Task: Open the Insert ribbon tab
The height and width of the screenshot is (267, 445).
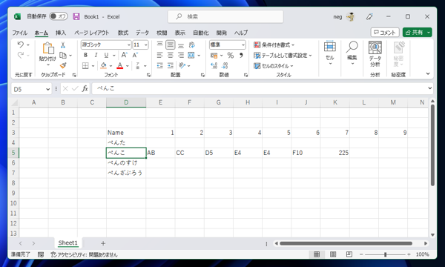Action: click(x=61, y=33)
